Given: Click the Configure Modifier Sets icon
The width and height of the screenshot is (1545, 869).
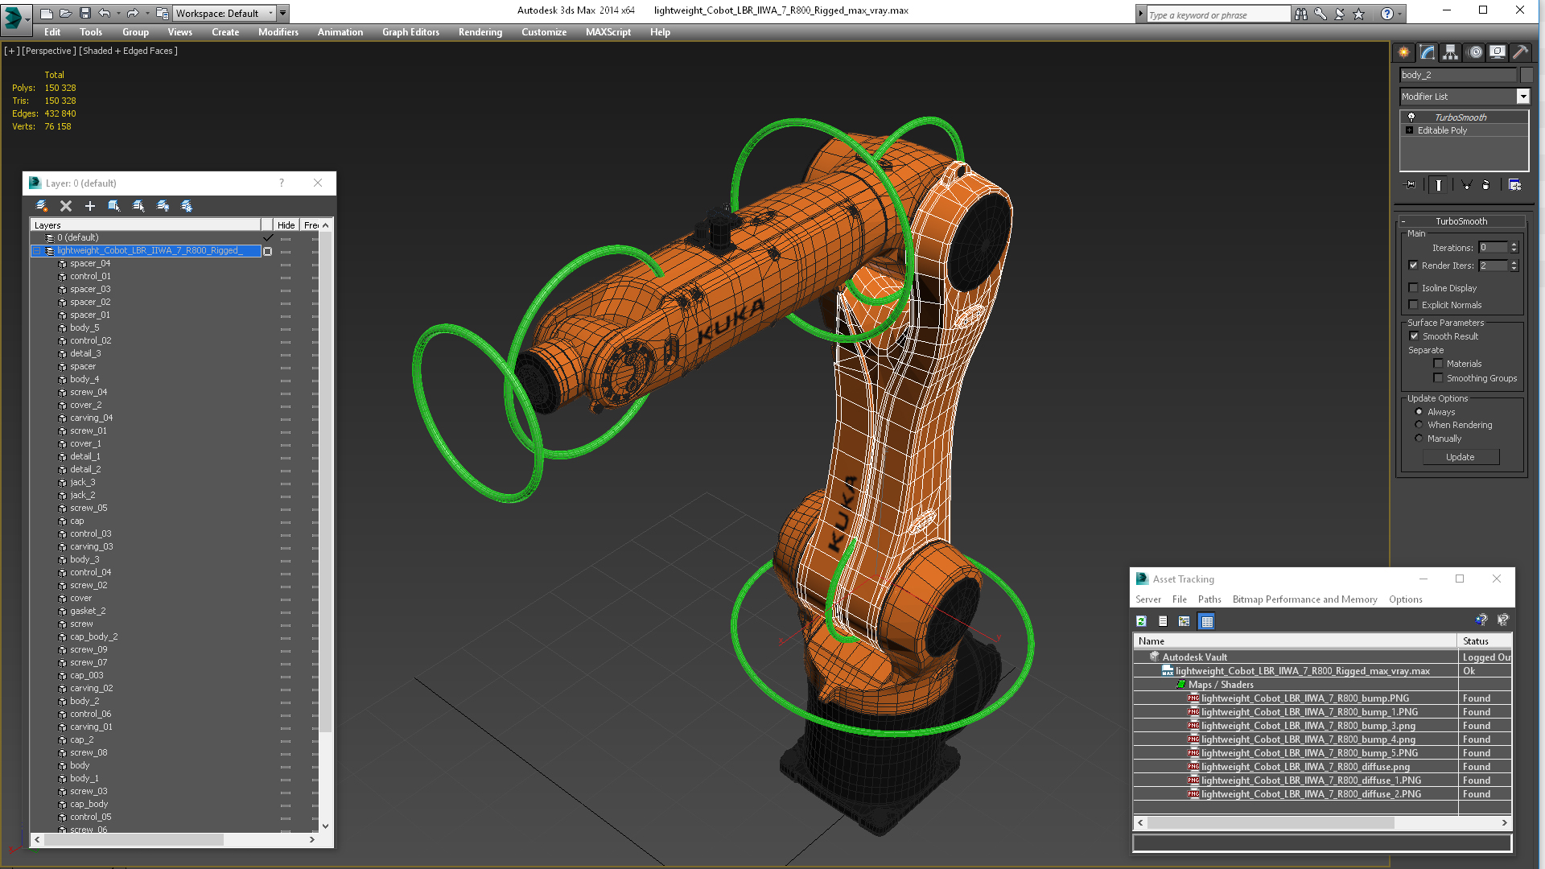Looking at the screenshot, I should 1514,185.
